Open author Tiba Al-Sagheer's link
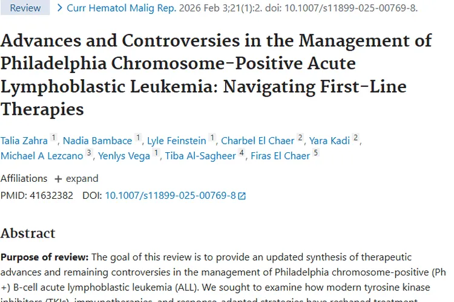The width and height of the screenshot is (454, 302). (x=200, y=156)
